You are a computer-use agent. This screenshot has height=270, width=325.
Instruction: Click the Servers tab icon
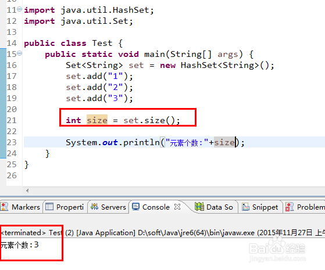94,207
